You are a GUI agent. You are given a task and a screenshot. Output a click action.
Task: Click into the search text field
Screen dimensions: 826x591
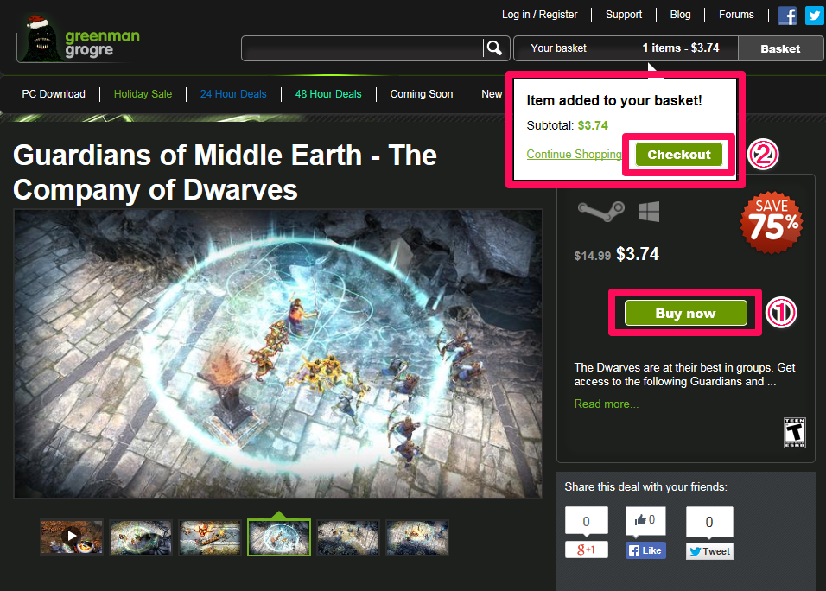click(362, 48)
